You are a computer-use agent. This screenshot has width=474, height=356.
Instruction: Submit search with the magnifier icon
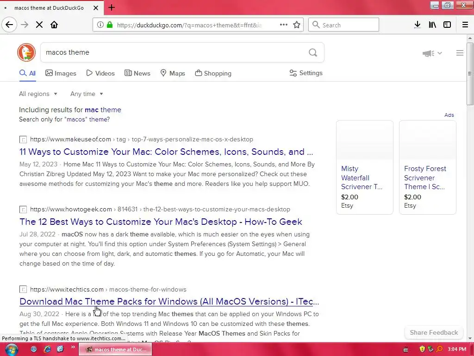[313, 53]
